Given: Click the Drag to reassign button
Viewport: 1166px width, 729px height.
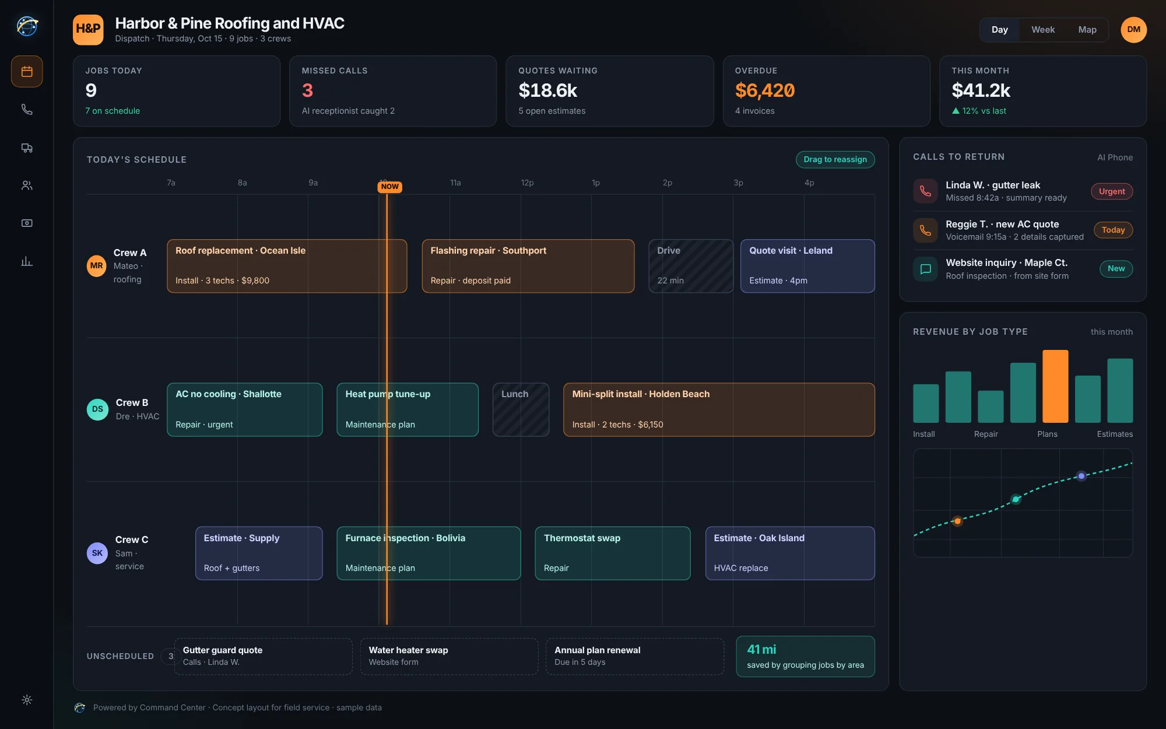Looking at the screenshot, I should (835, 159).
